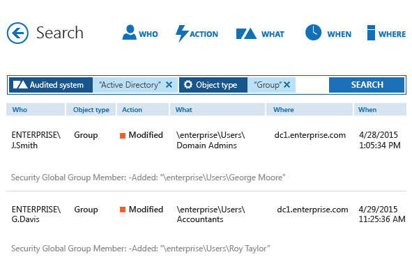Sort by the What column header

click(x=218, y=110)
